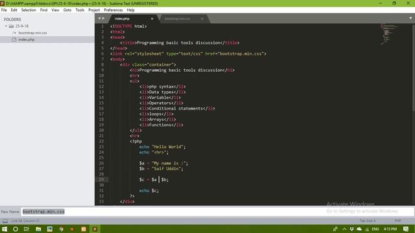This screenshot has width=415, height=233.
Task: Open the Dropbox tray icon
Action: [x=351, y=229]
